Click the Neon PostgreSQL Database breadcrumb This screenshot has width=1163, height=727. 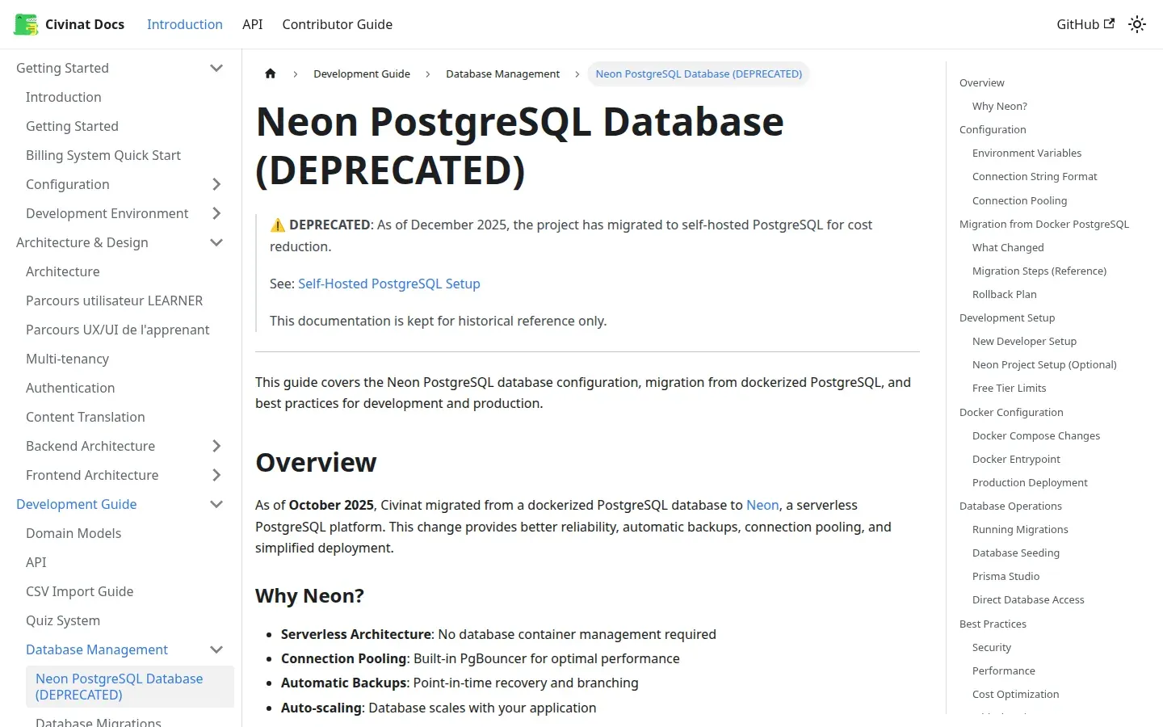coord(699,74)
